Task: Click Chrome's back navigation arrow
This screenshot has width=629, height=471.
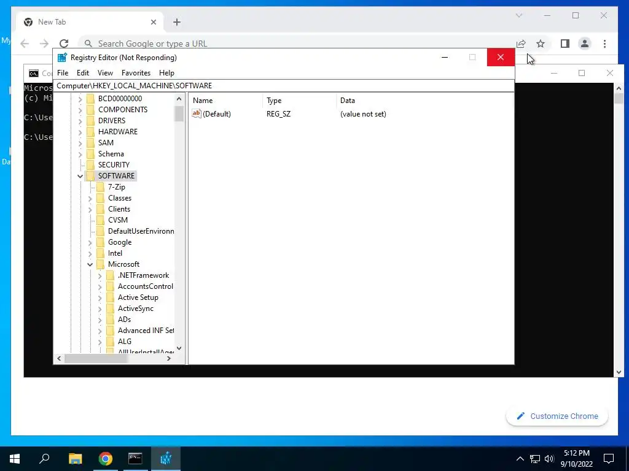Action: (x=25, y=44)
